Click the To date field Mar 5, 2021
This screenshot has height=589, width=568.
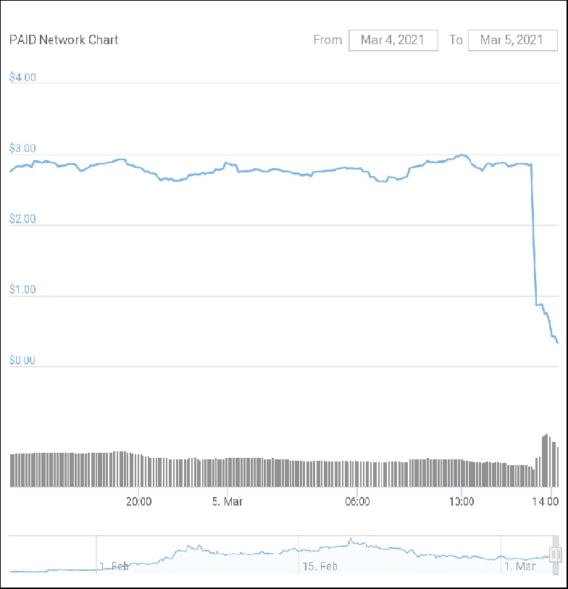[512, 41]
